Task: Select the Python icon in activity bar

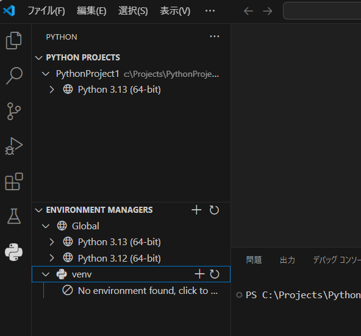Action: coord(14,252)
